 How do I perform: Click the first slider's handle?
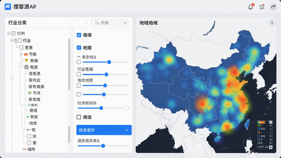(x=109, y=62)
